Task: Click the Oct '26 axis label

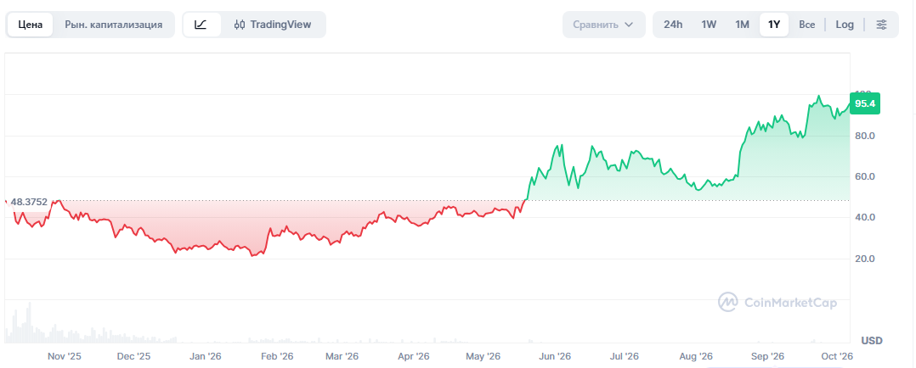Action: click(x=837, y=356)
